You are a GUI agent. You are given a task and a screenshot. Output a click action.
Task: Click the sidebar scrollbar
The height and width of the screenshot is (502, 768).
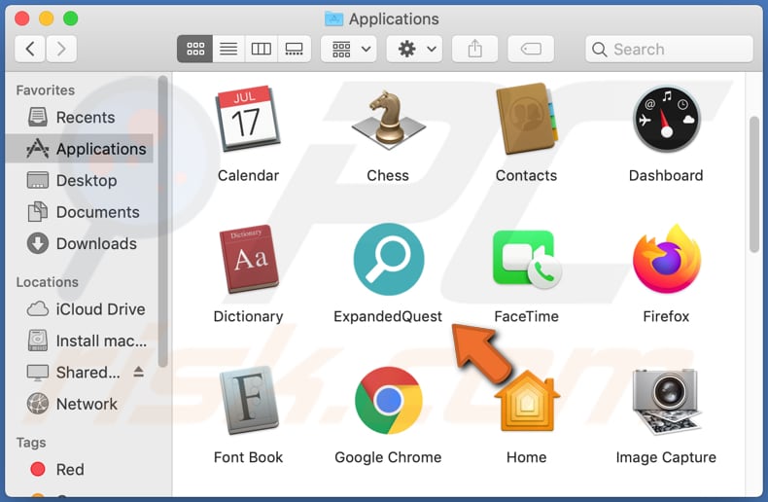click(162, 221)
